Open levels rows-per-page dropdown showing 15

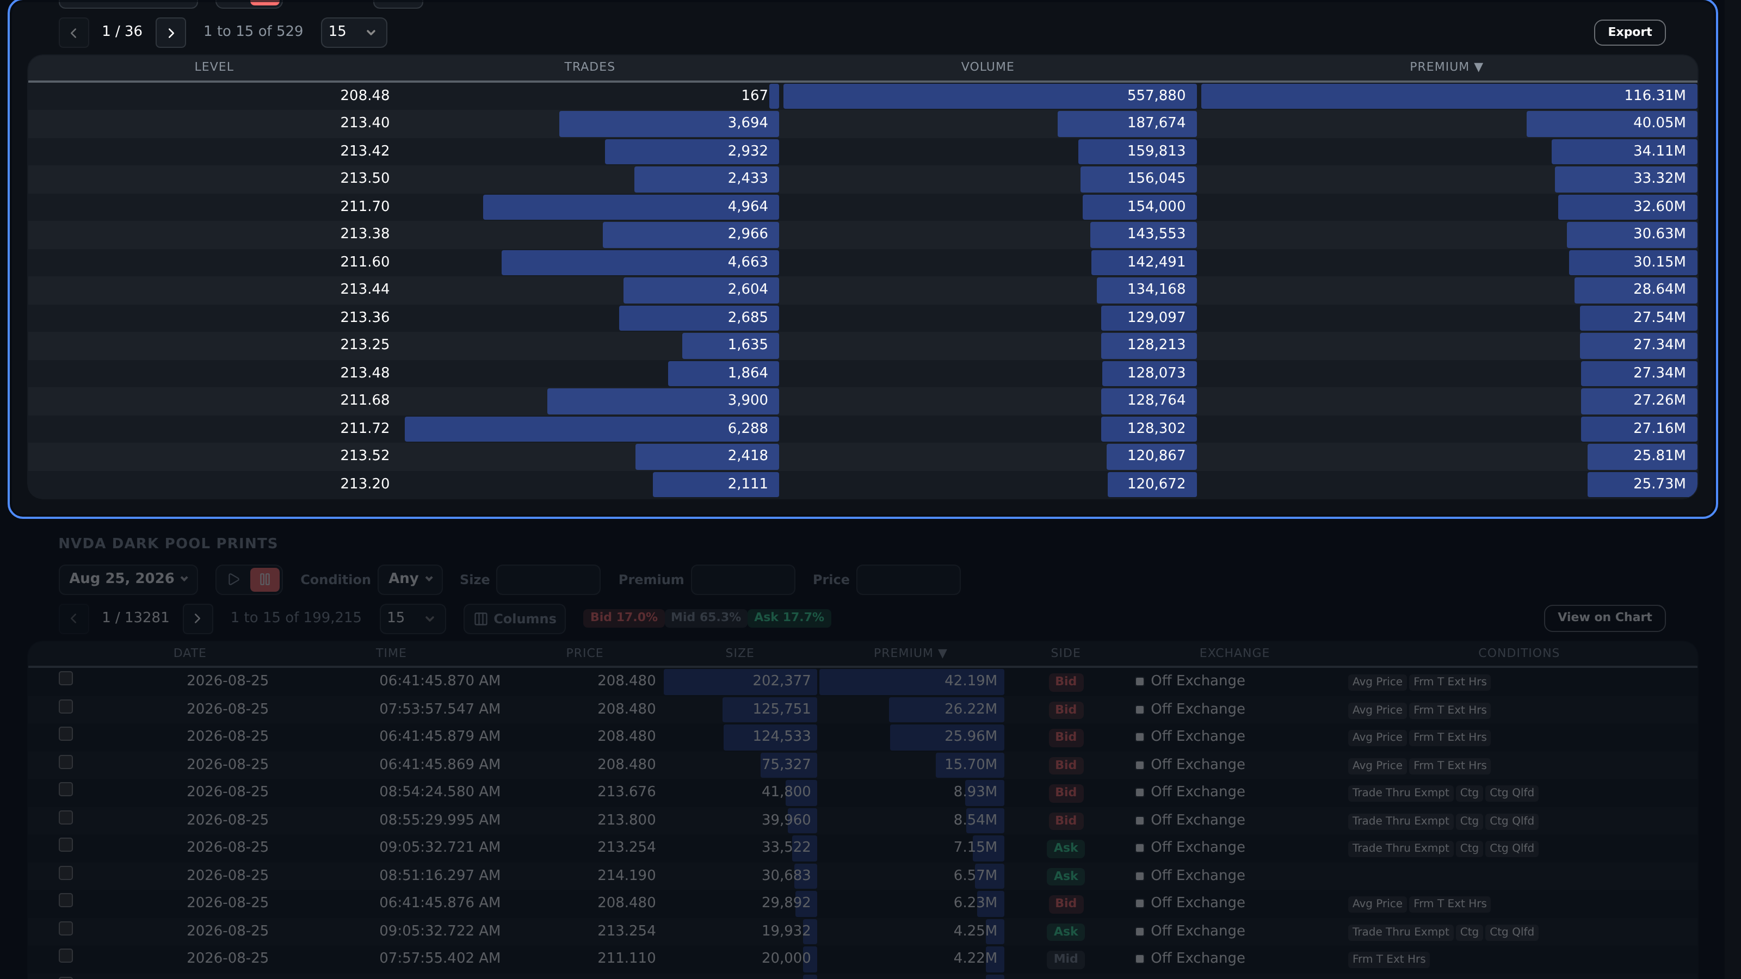(354, 33)
